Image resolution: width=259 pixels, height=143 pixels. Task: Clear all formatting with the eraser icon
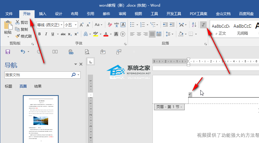pos(110,25)
